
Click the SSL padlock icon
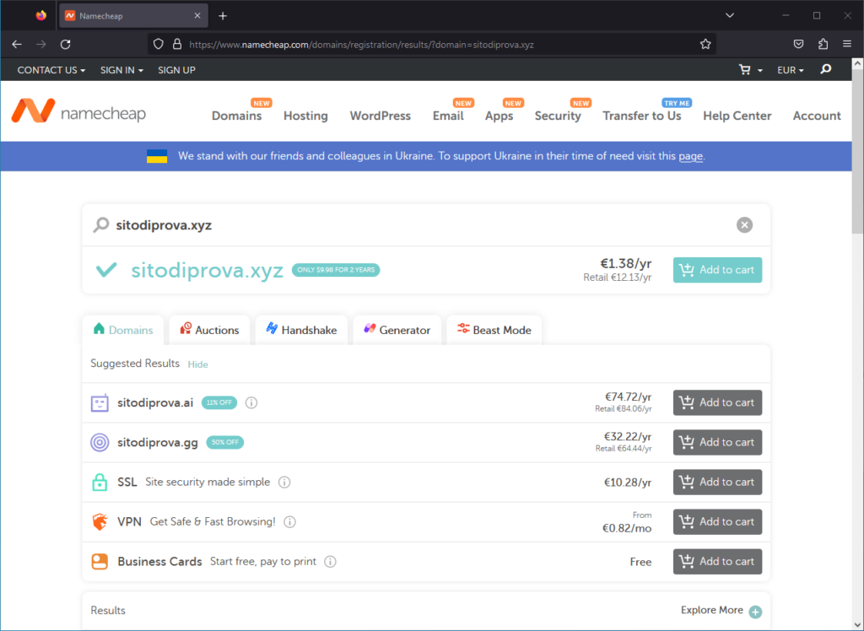(100, 483)
